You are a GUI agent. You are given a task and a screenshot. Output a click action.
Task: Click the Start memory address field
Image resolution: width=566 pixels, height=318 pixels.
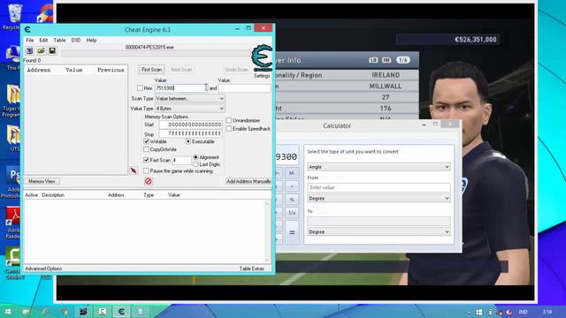pyautogui.click(x=191, y=125)
